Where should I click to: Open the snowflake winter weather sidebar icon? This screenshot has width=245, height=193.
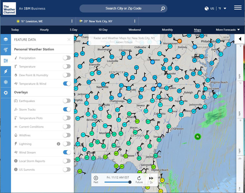coord(6,82)
